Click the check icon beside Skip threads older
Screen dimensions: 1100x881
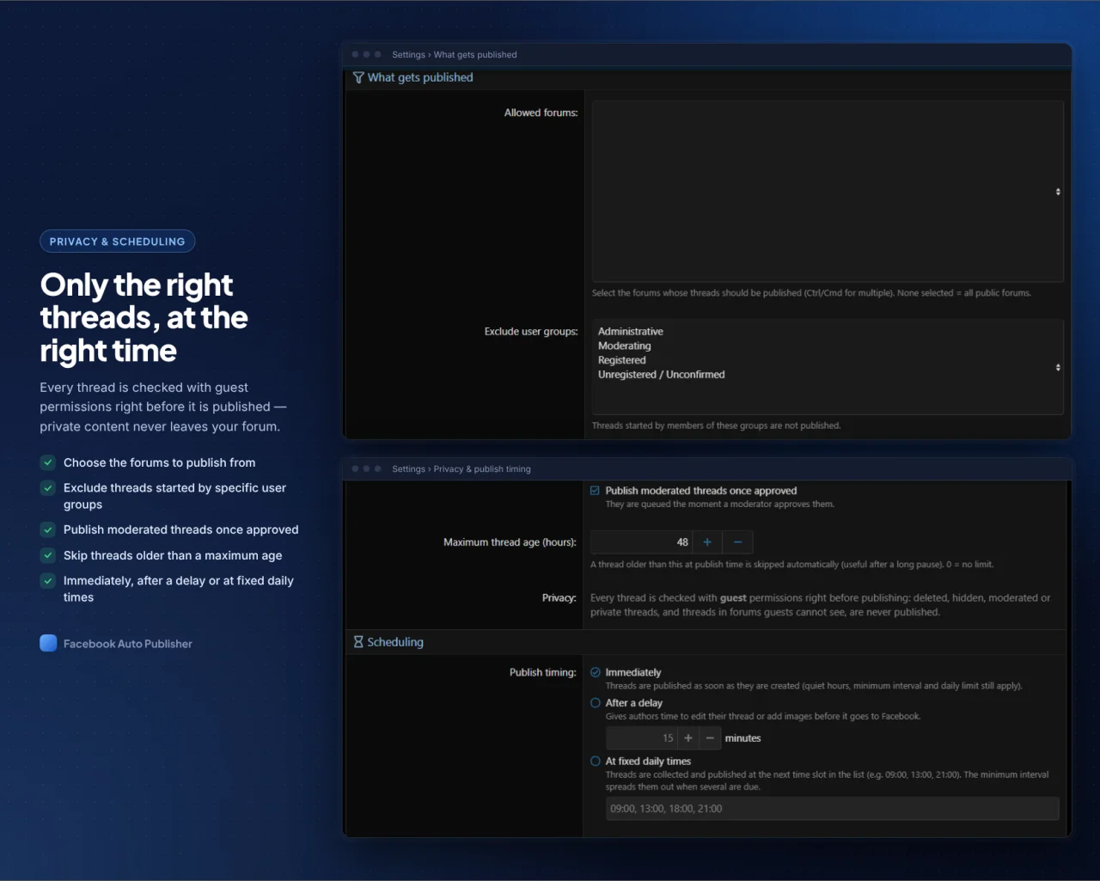tap(48, 555)
